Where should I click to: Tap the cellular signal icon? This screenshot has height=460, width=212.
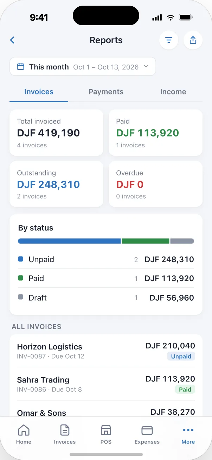click(157, 18)
